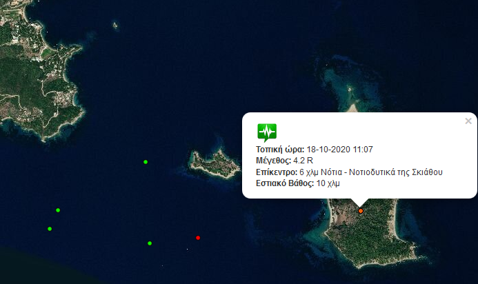Click the sandy spit above the popup
The image size is (478, 284).
352,108
